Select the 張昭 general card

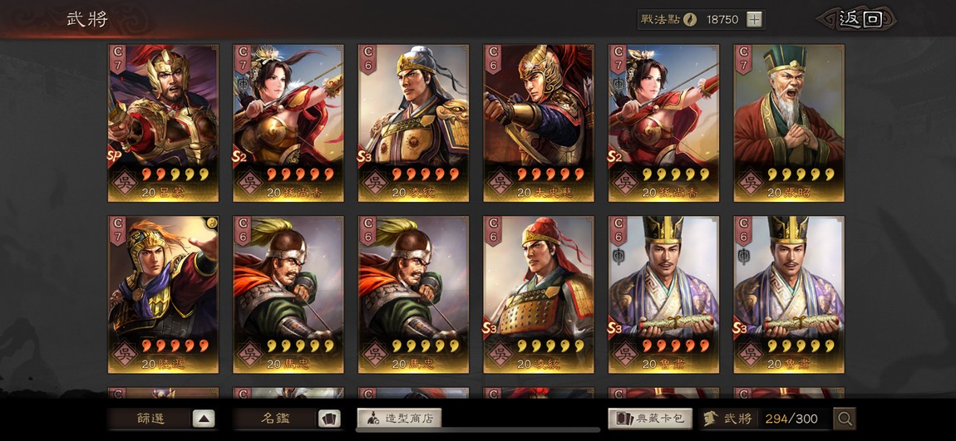pyautogui.click(x=789, y=123)
